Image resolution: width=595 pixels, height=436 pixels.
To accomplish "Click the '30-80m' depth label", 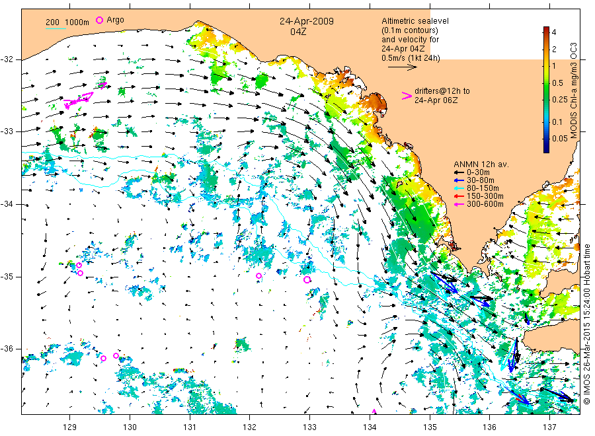I will (481, 180).
